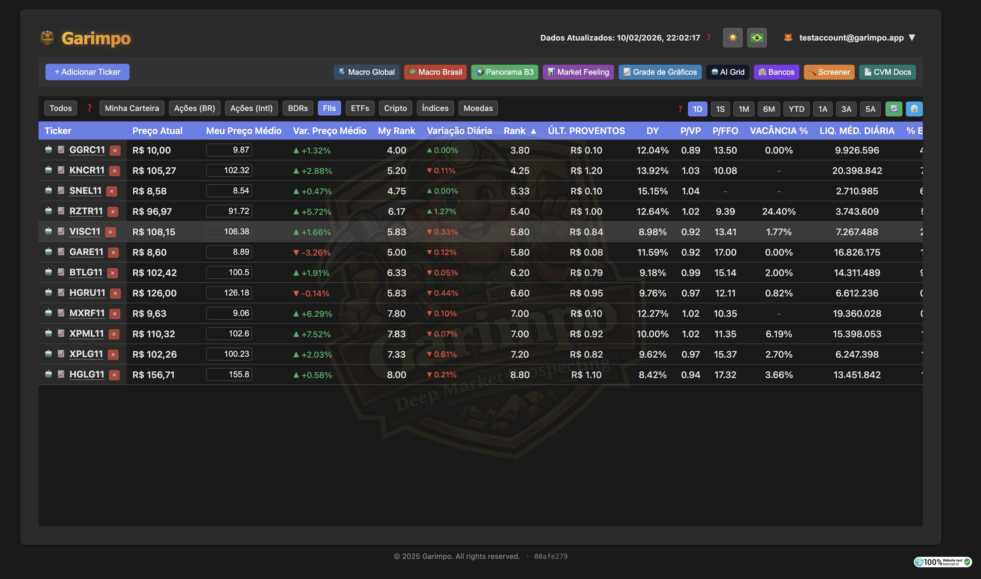This screenshot has height=579, width=981.
Task: Click the Brazil flag language icon
Action: click(x=757, y=37)
